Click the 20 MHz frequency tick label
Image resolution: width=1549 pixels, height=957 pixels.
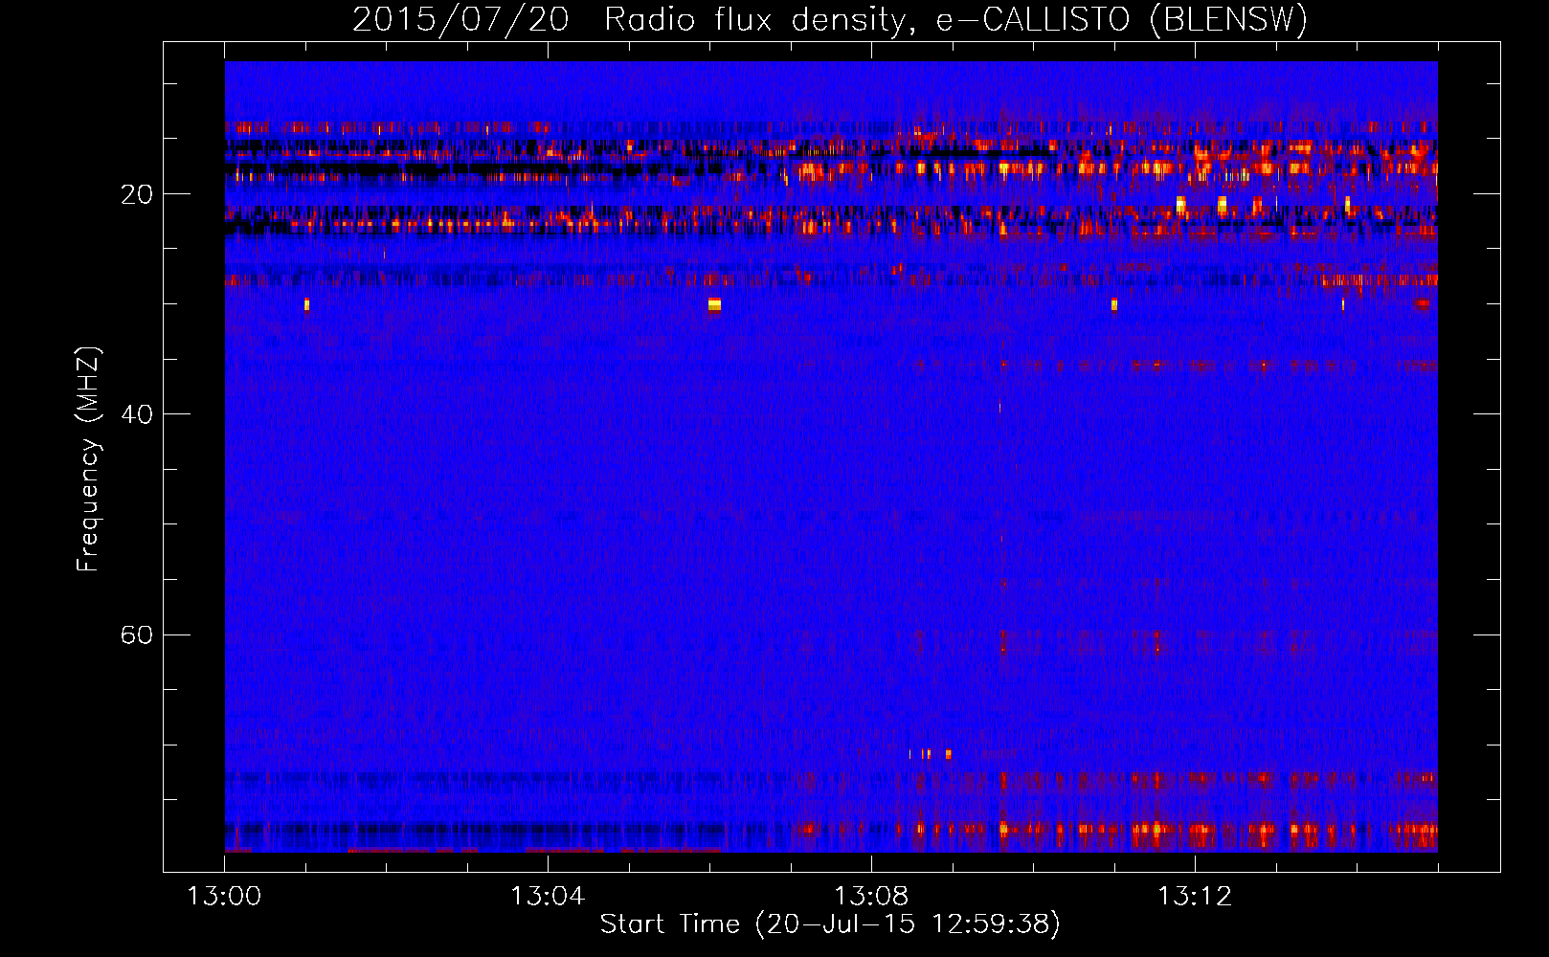(137, 194)
